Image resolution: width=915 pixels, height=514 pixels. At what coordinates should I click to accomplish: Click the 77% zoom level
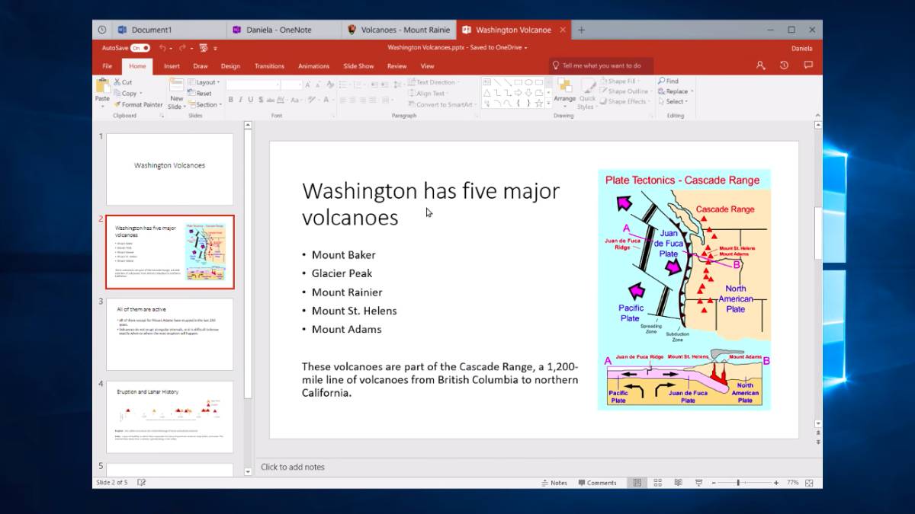coord(792,483)
